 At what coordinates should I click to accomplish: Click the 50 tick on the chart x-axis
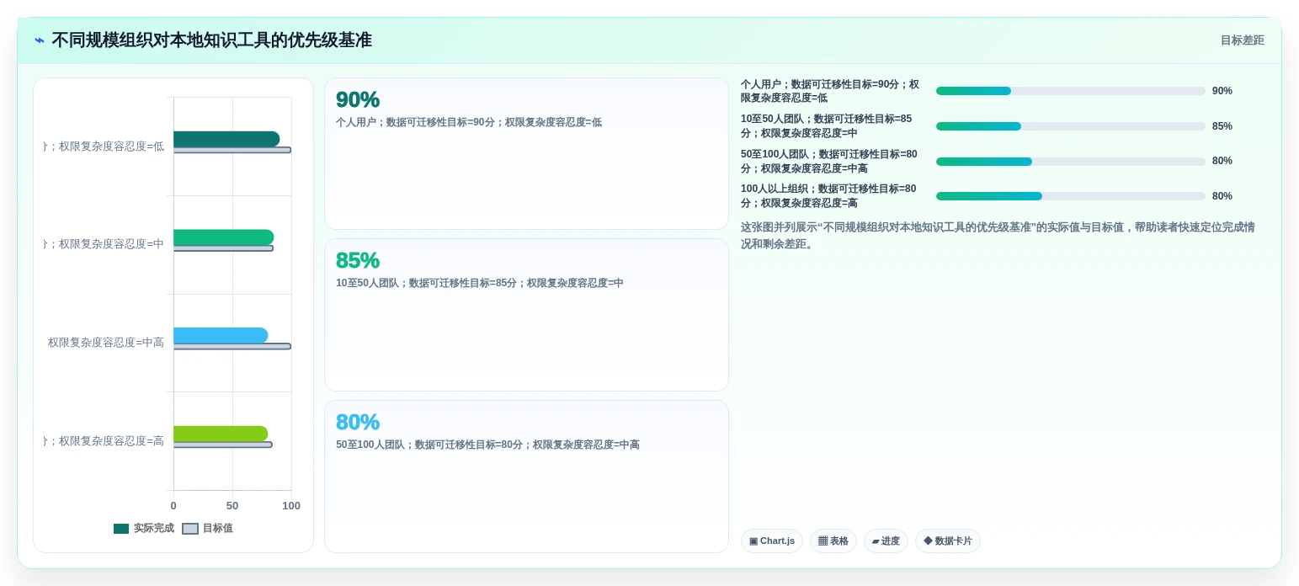(232, 506)
